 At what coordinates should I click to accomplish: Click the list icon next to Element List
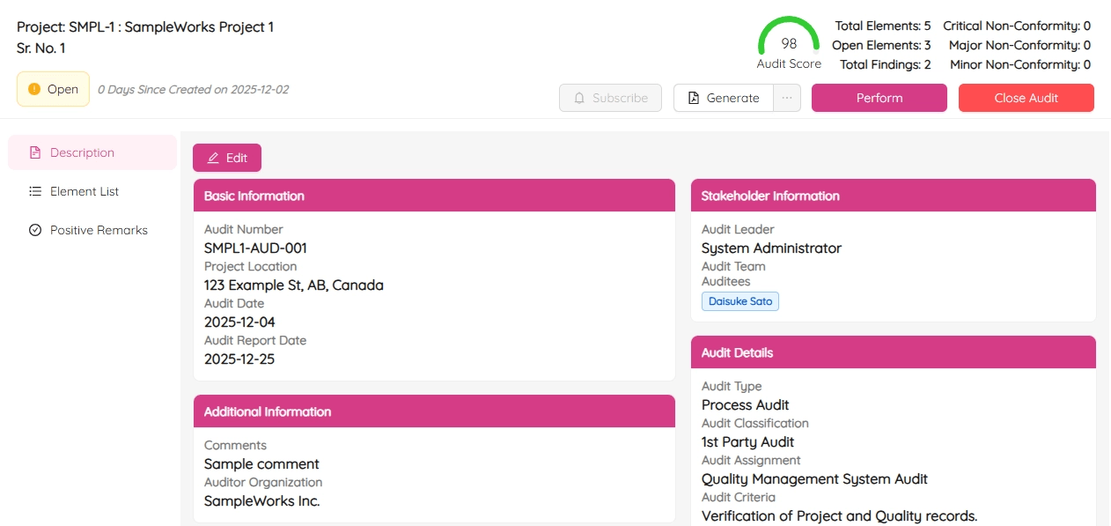coord(34,191)
